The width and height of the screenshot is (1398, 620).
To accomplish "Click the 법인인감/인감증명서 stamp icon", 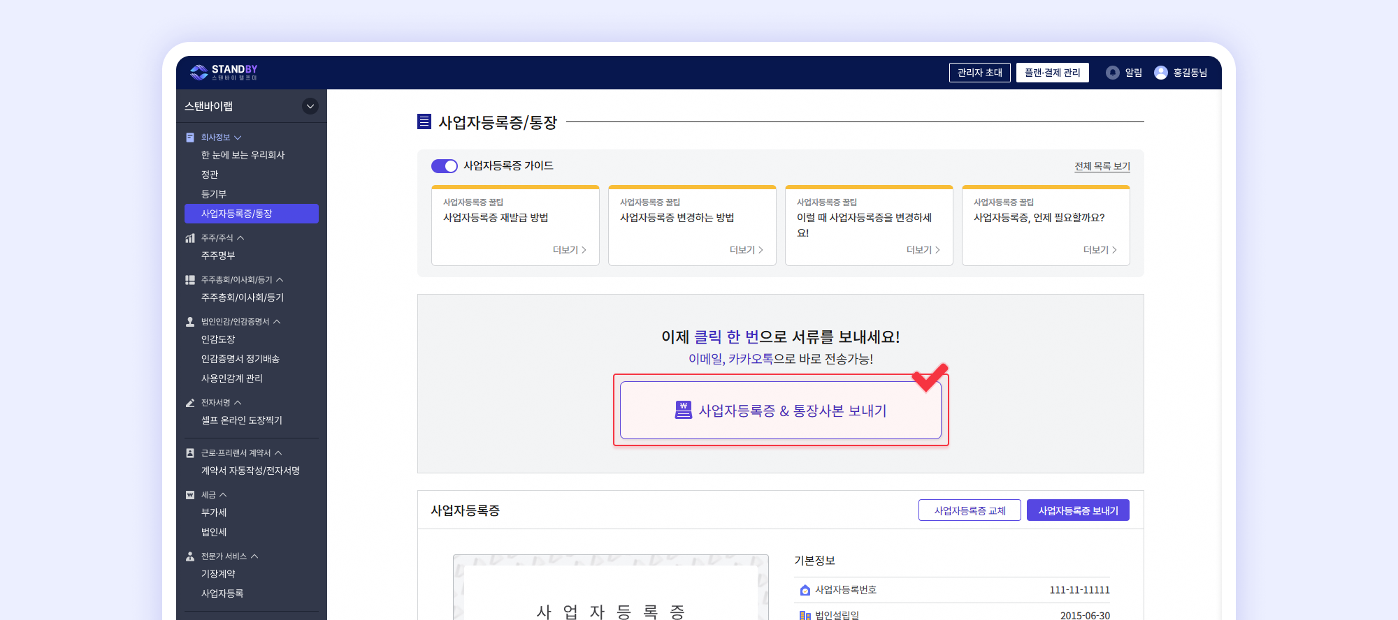I will click(190, 322).
